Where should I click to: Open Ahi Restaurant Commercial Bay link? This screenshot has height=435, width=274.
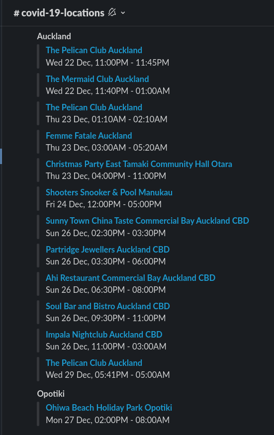tap(130, 278)
